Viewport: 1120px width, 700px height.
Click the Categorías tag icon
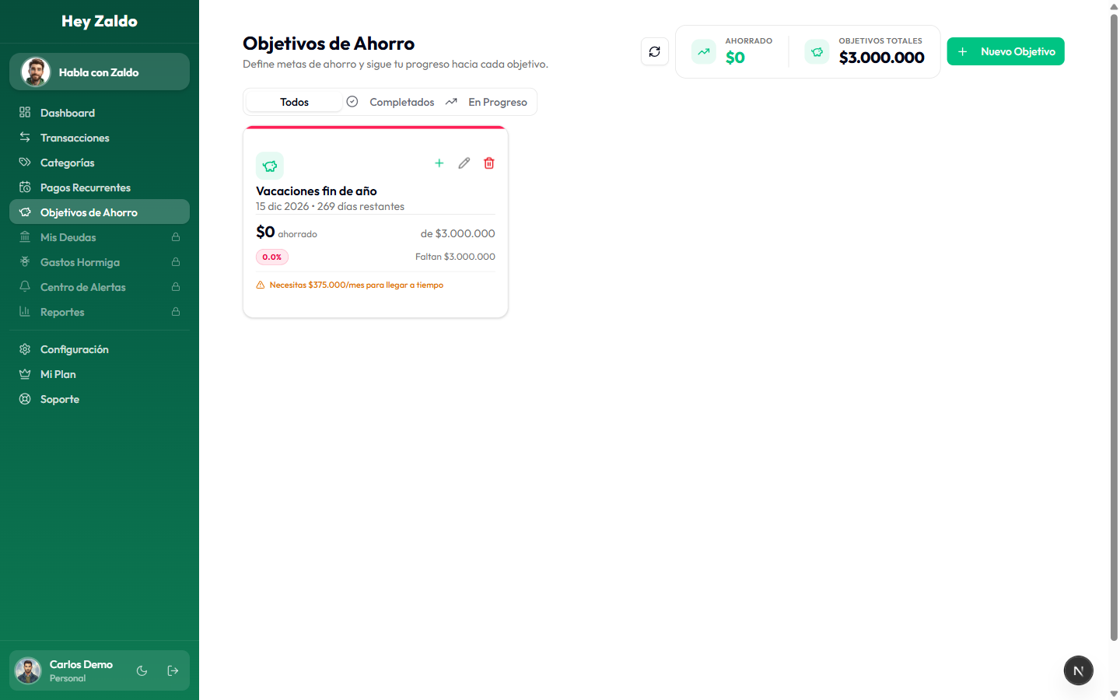(x=25, y=163)
